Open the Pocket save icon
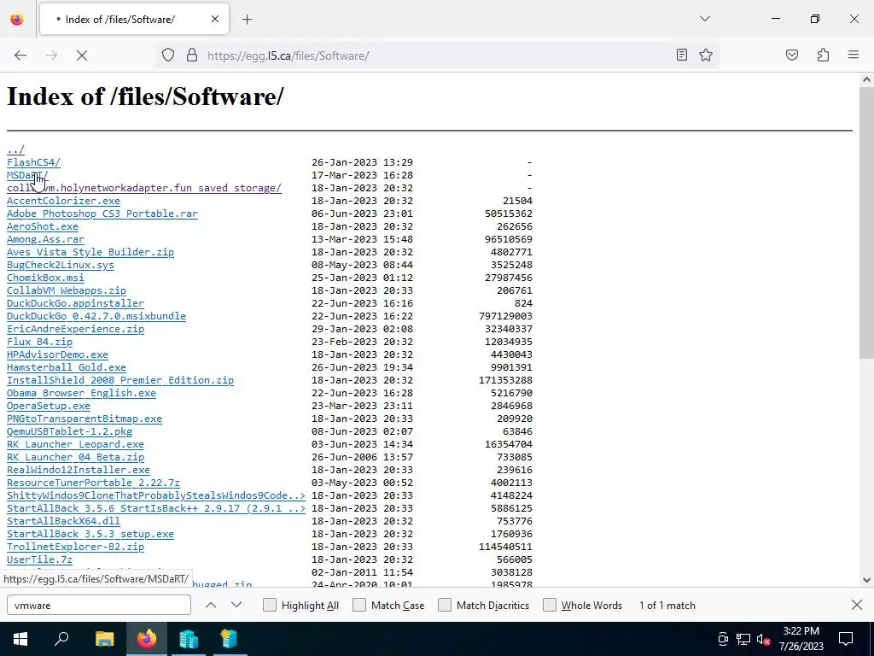This screenshot has width=874, height=656. coord(791,55)
